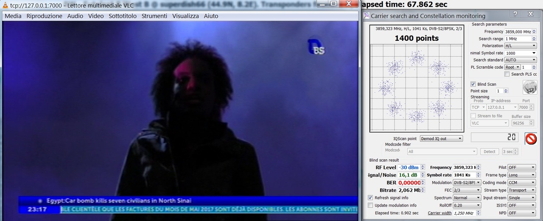This screenshot has height=221, width=543.
Task: Open the IQScan point dropdown
Action: (x=441, y=139)
